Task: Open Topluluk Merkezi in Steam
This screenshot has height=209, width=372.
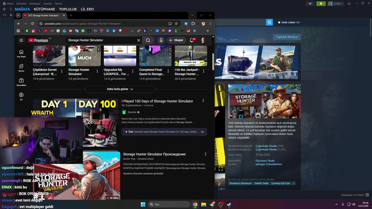Action: tap(287, 37)
